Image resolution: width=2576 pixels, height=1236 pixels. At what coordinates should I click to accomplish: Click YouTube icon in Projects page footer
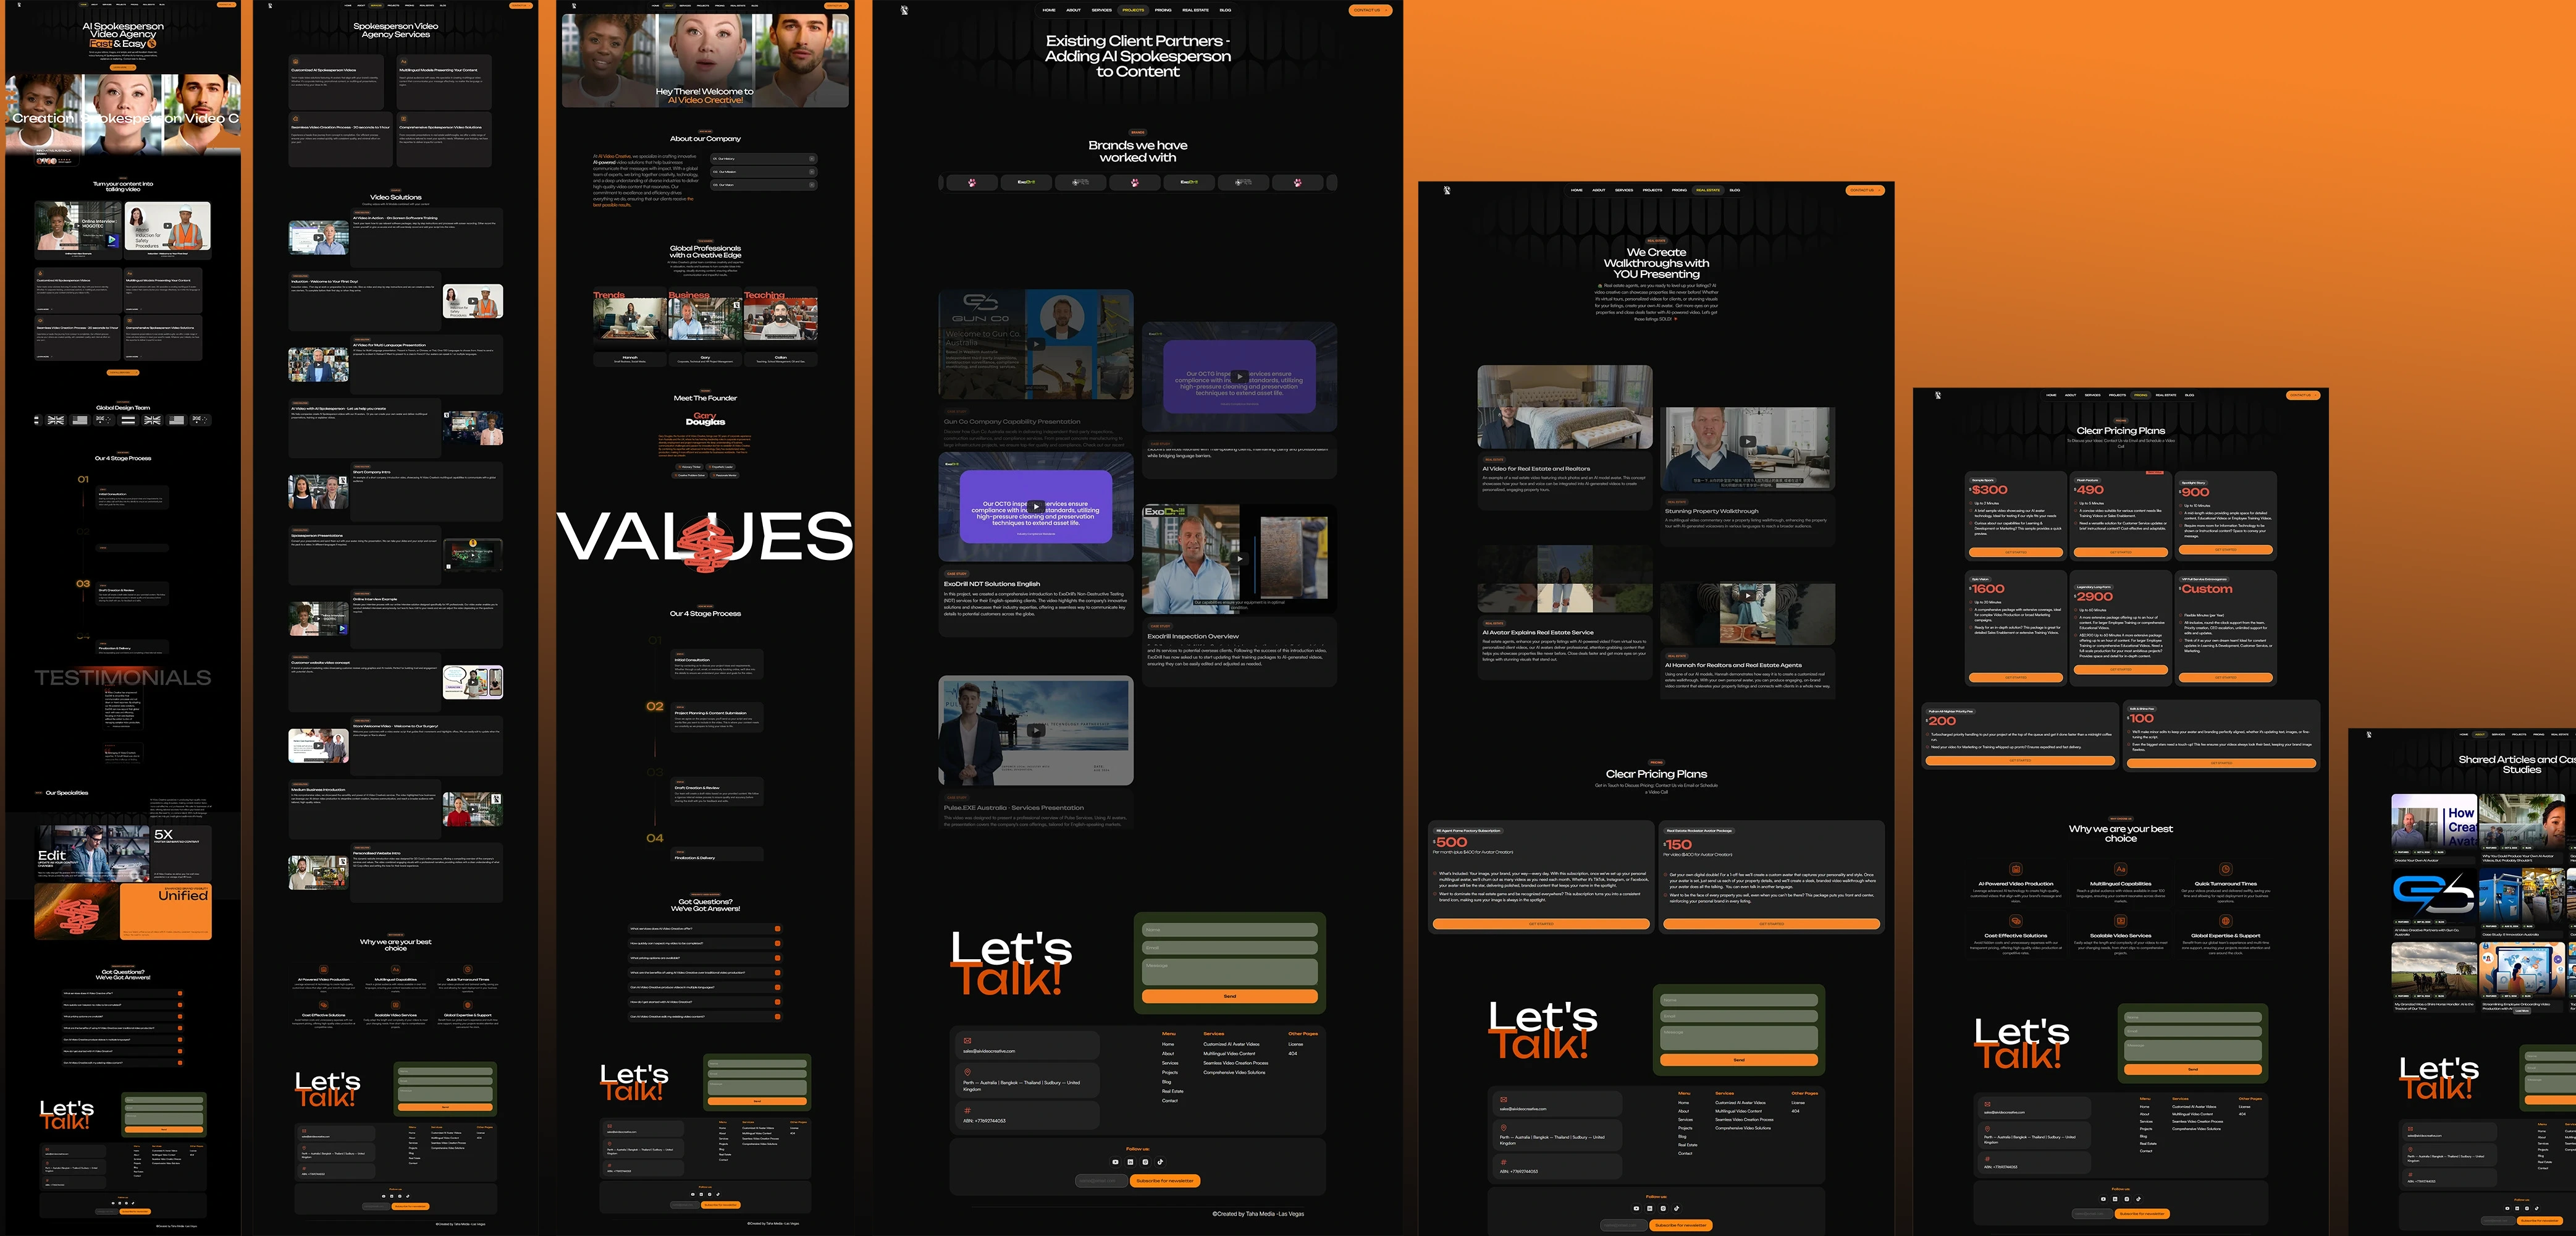tap(1115, 1162)
